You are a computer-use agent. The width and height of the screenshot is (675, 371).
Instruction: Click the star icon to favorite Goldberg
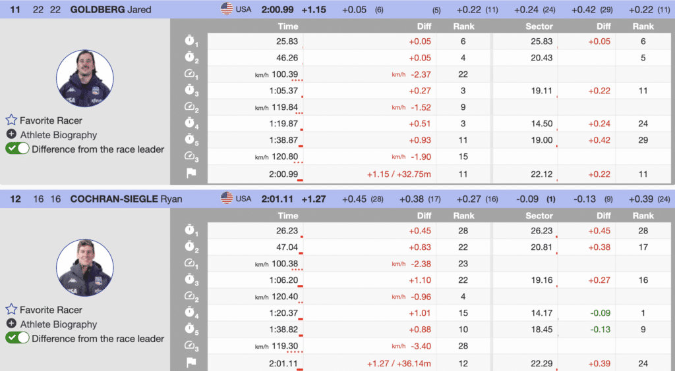point(11,120)
